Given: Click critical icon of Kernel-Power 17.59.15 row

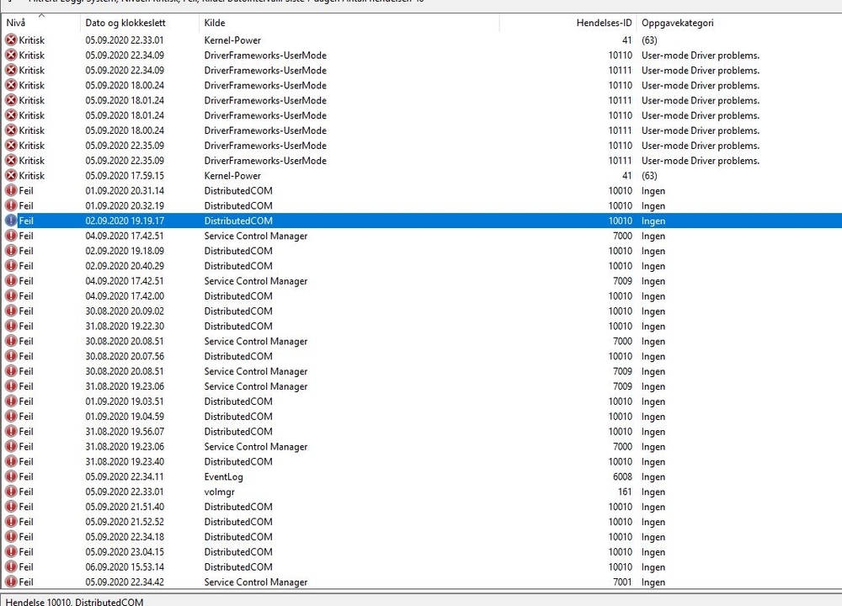Looking at the screenshot, I should [x=11, y=175].
